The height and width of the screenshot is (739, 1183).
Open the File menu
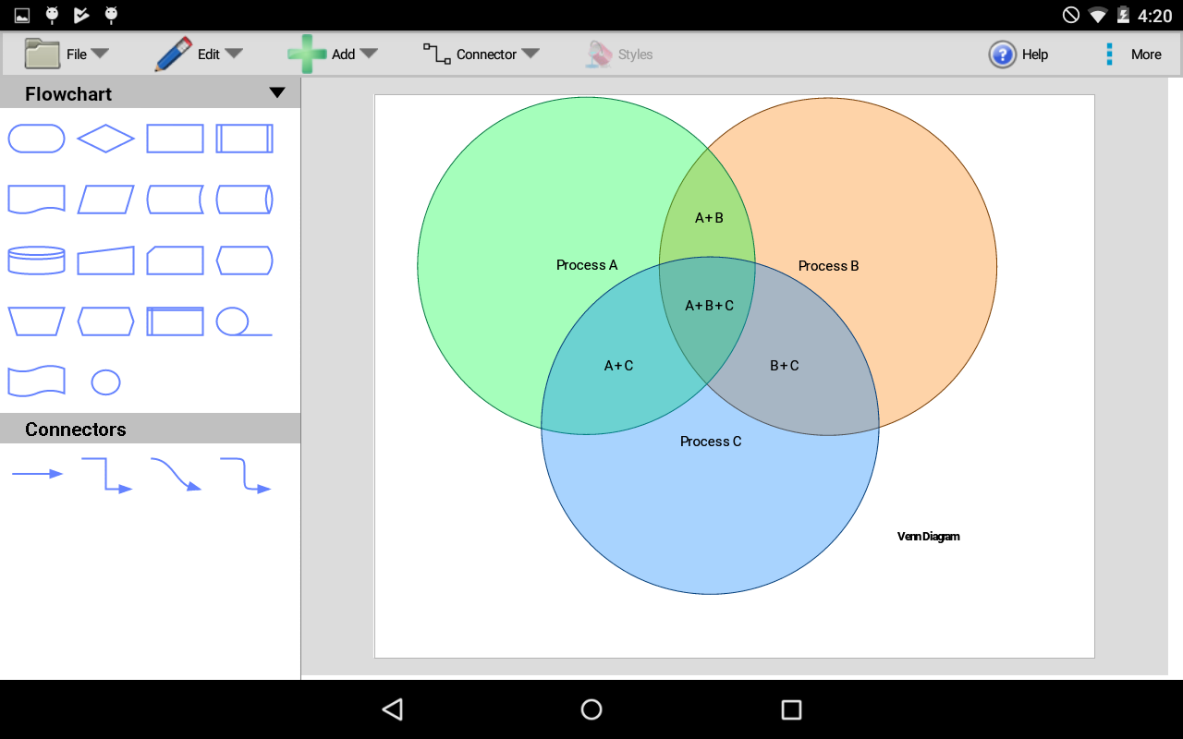click(67, 55)
